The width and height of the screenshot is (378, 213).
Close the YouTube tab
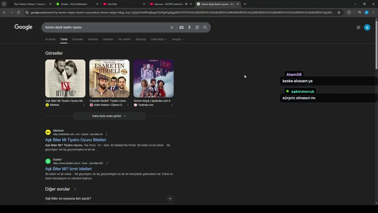tap(144, 4)
